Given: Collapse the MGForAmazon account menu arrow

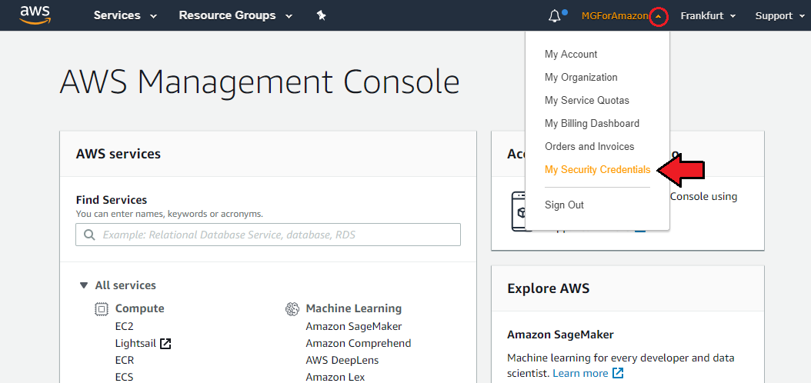Looking at the screenshot, I should point(659,16).
